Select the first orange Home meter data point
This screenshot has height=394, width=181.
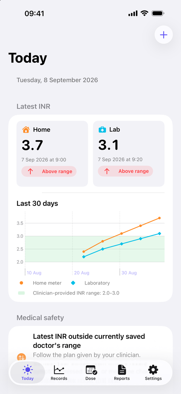click(84, 252)
